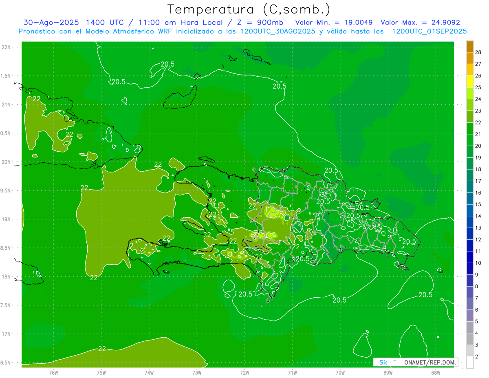
Task: Click the '70W' longitude axis label
Action: (340, 373)
